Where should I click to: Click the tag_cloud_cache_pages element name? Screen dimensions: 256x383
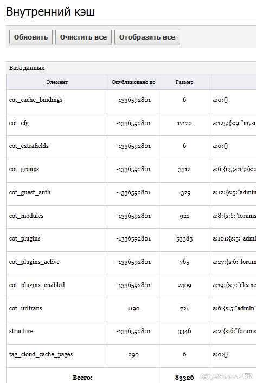click(41, 354)
